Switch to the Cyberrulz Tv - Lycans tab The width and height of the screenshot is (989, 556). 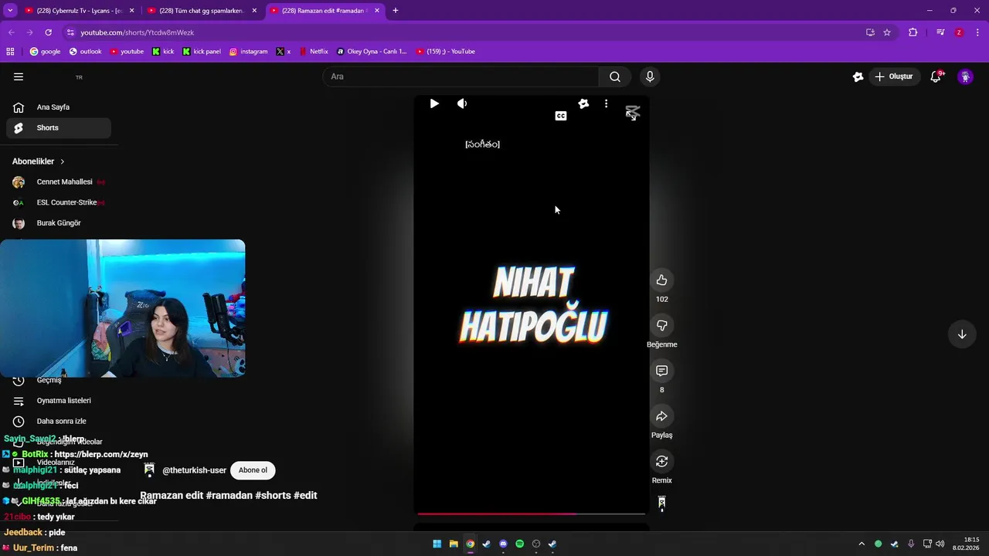click(80, 11)
